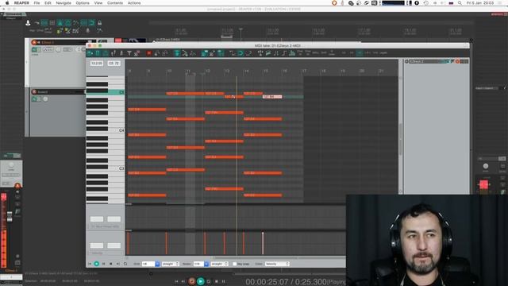Select the highlighted white note near bar 16
The height and width of the screenshot is (286, 508).
click(272, 97)
